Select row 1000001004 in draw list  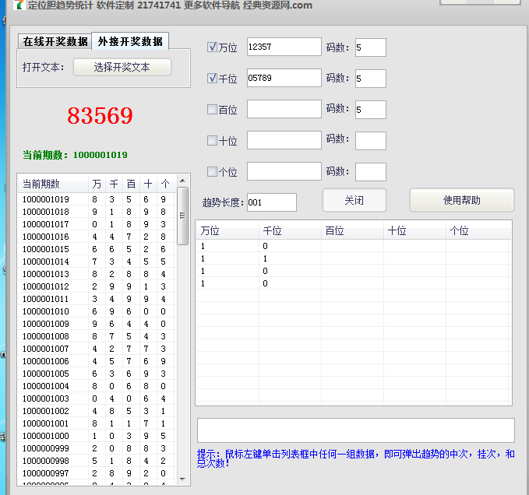[97, 387]
